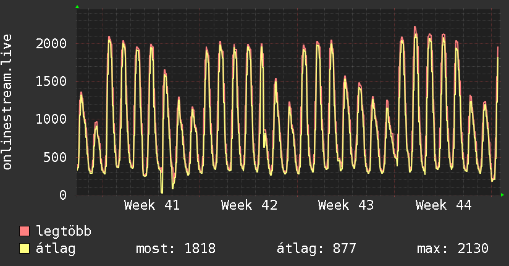Click the yellow átlag legend swatch
Screen dimensions: 509x266
24,249
